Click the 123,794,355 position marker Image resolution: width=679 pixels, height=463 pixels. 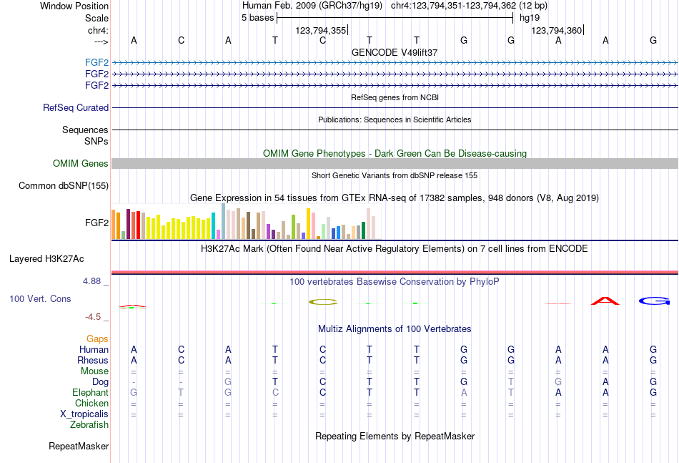coord(322,30)
